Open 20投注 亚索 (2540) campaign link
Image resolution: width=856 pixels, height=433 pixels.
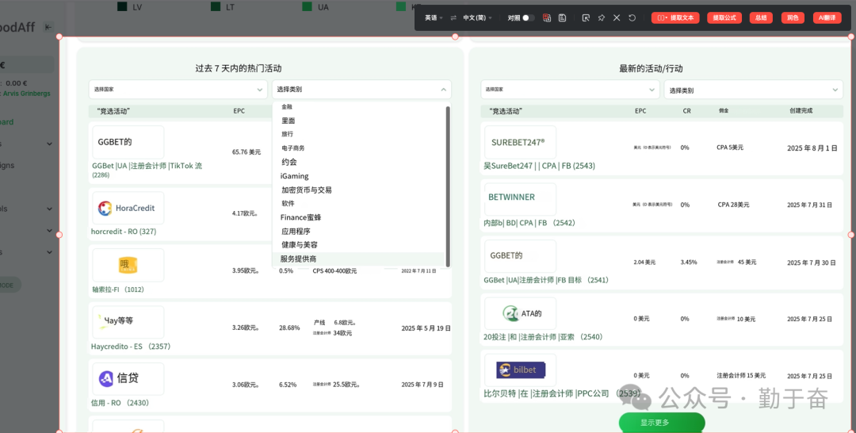543,337
